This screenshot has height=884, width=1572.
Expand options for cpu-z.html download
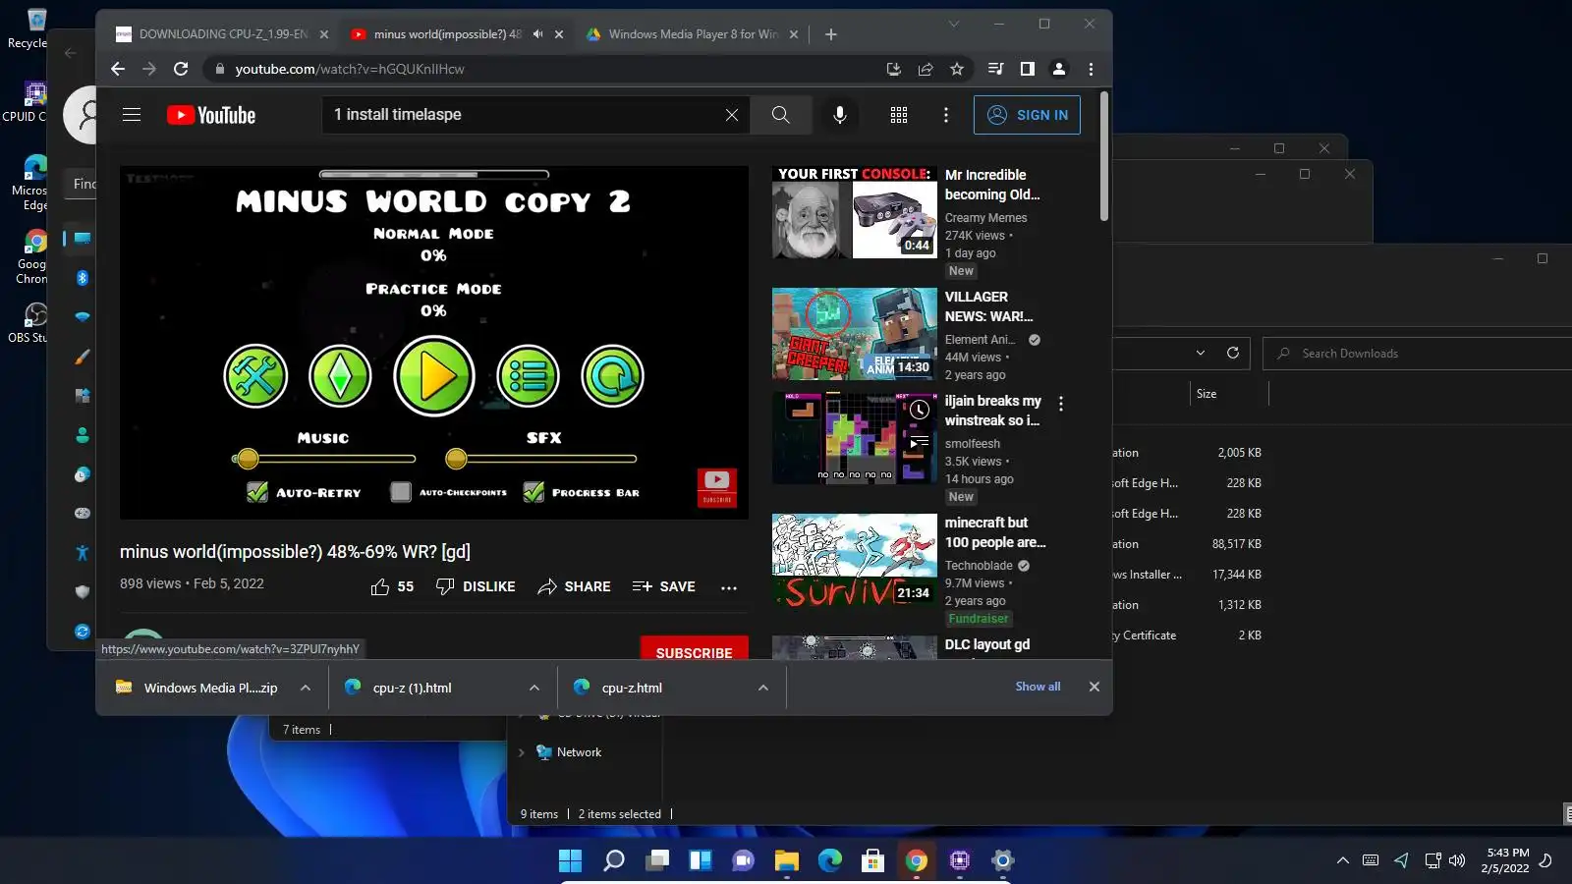tap(763, 688)
